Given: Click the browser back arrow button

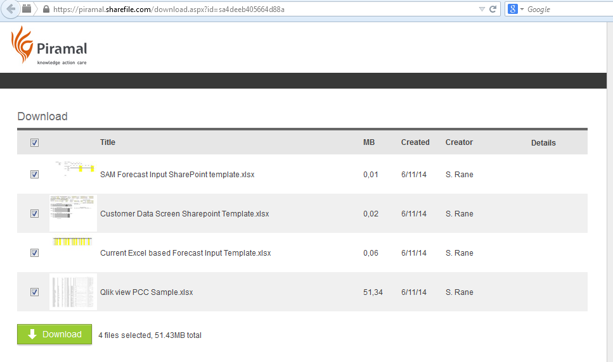Looking at the screenshot, I should 10,9.
